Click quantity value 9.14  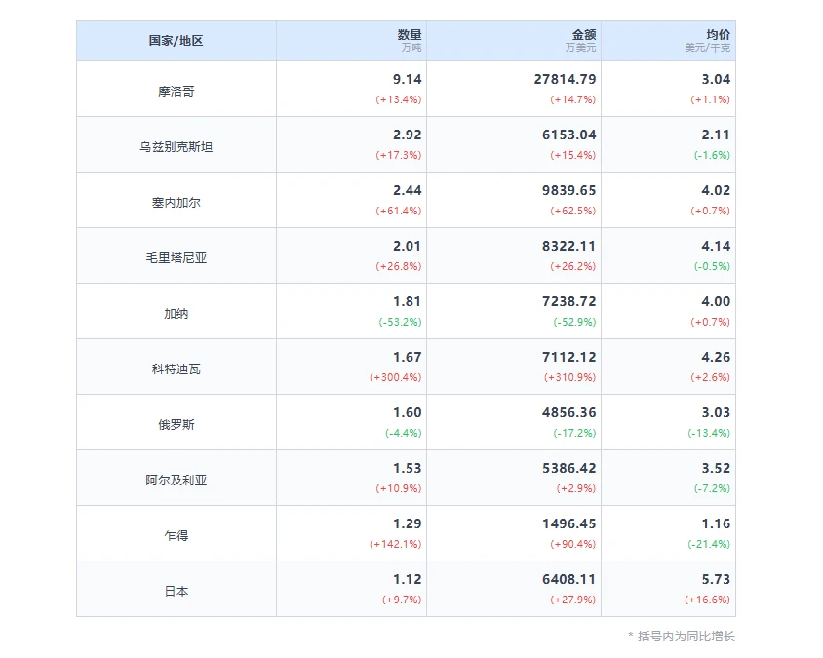pyautogui.click(x=408, y=79)
